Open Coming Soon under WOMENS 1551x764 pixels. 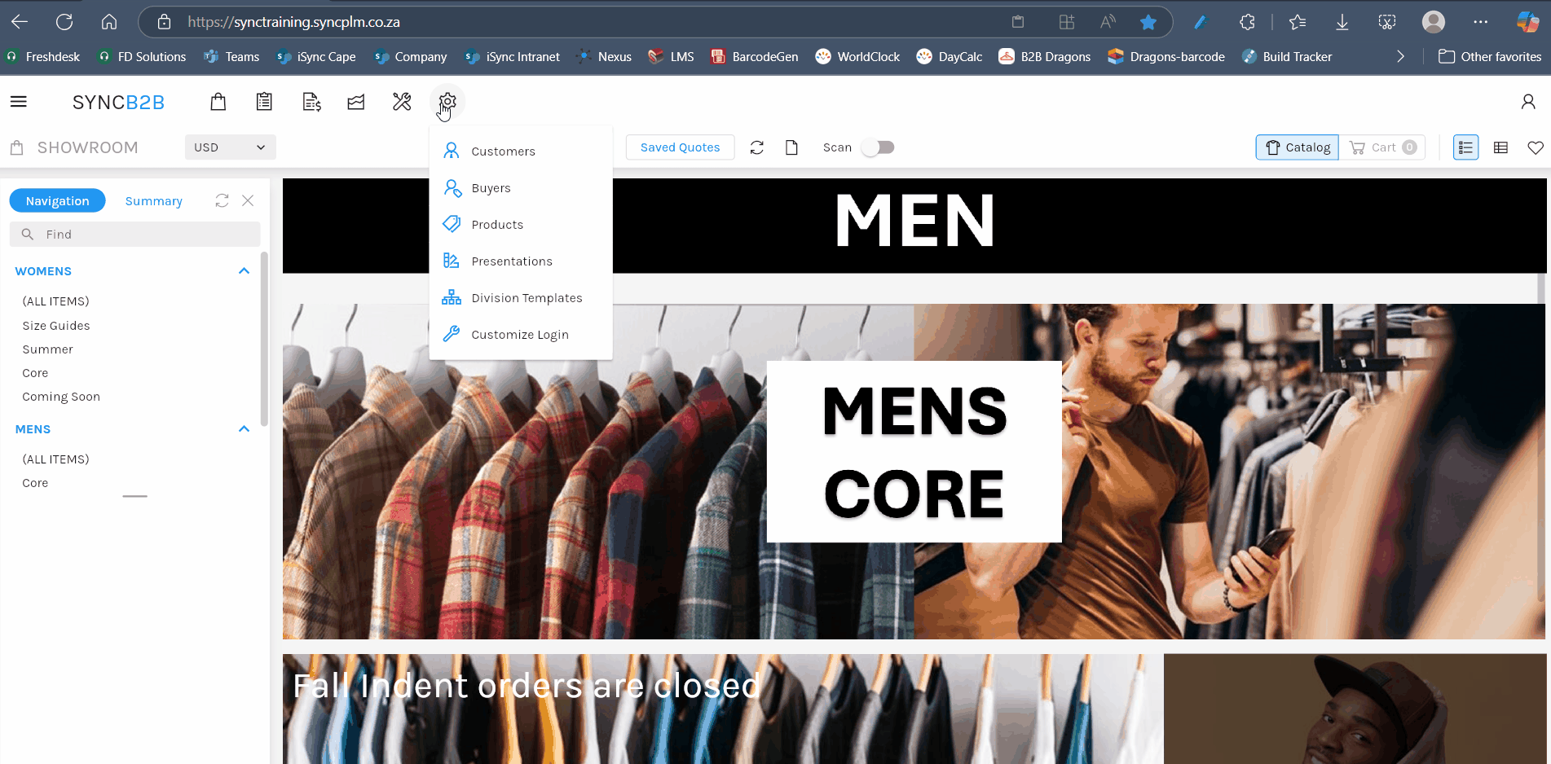[x=61, y=397]
